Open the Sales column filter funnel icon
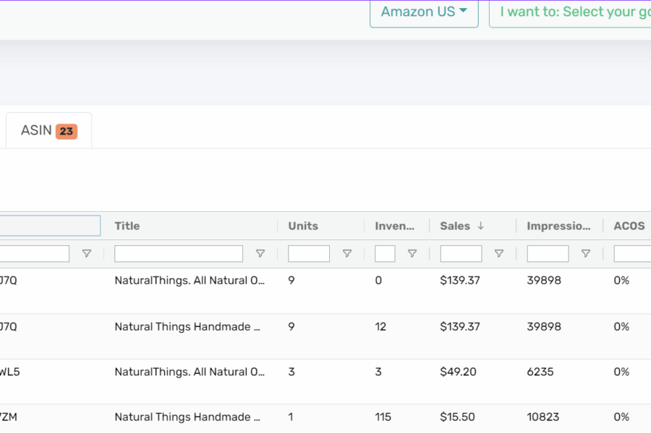The height and width of the screenshot is (434, 651). pos(499,253)
